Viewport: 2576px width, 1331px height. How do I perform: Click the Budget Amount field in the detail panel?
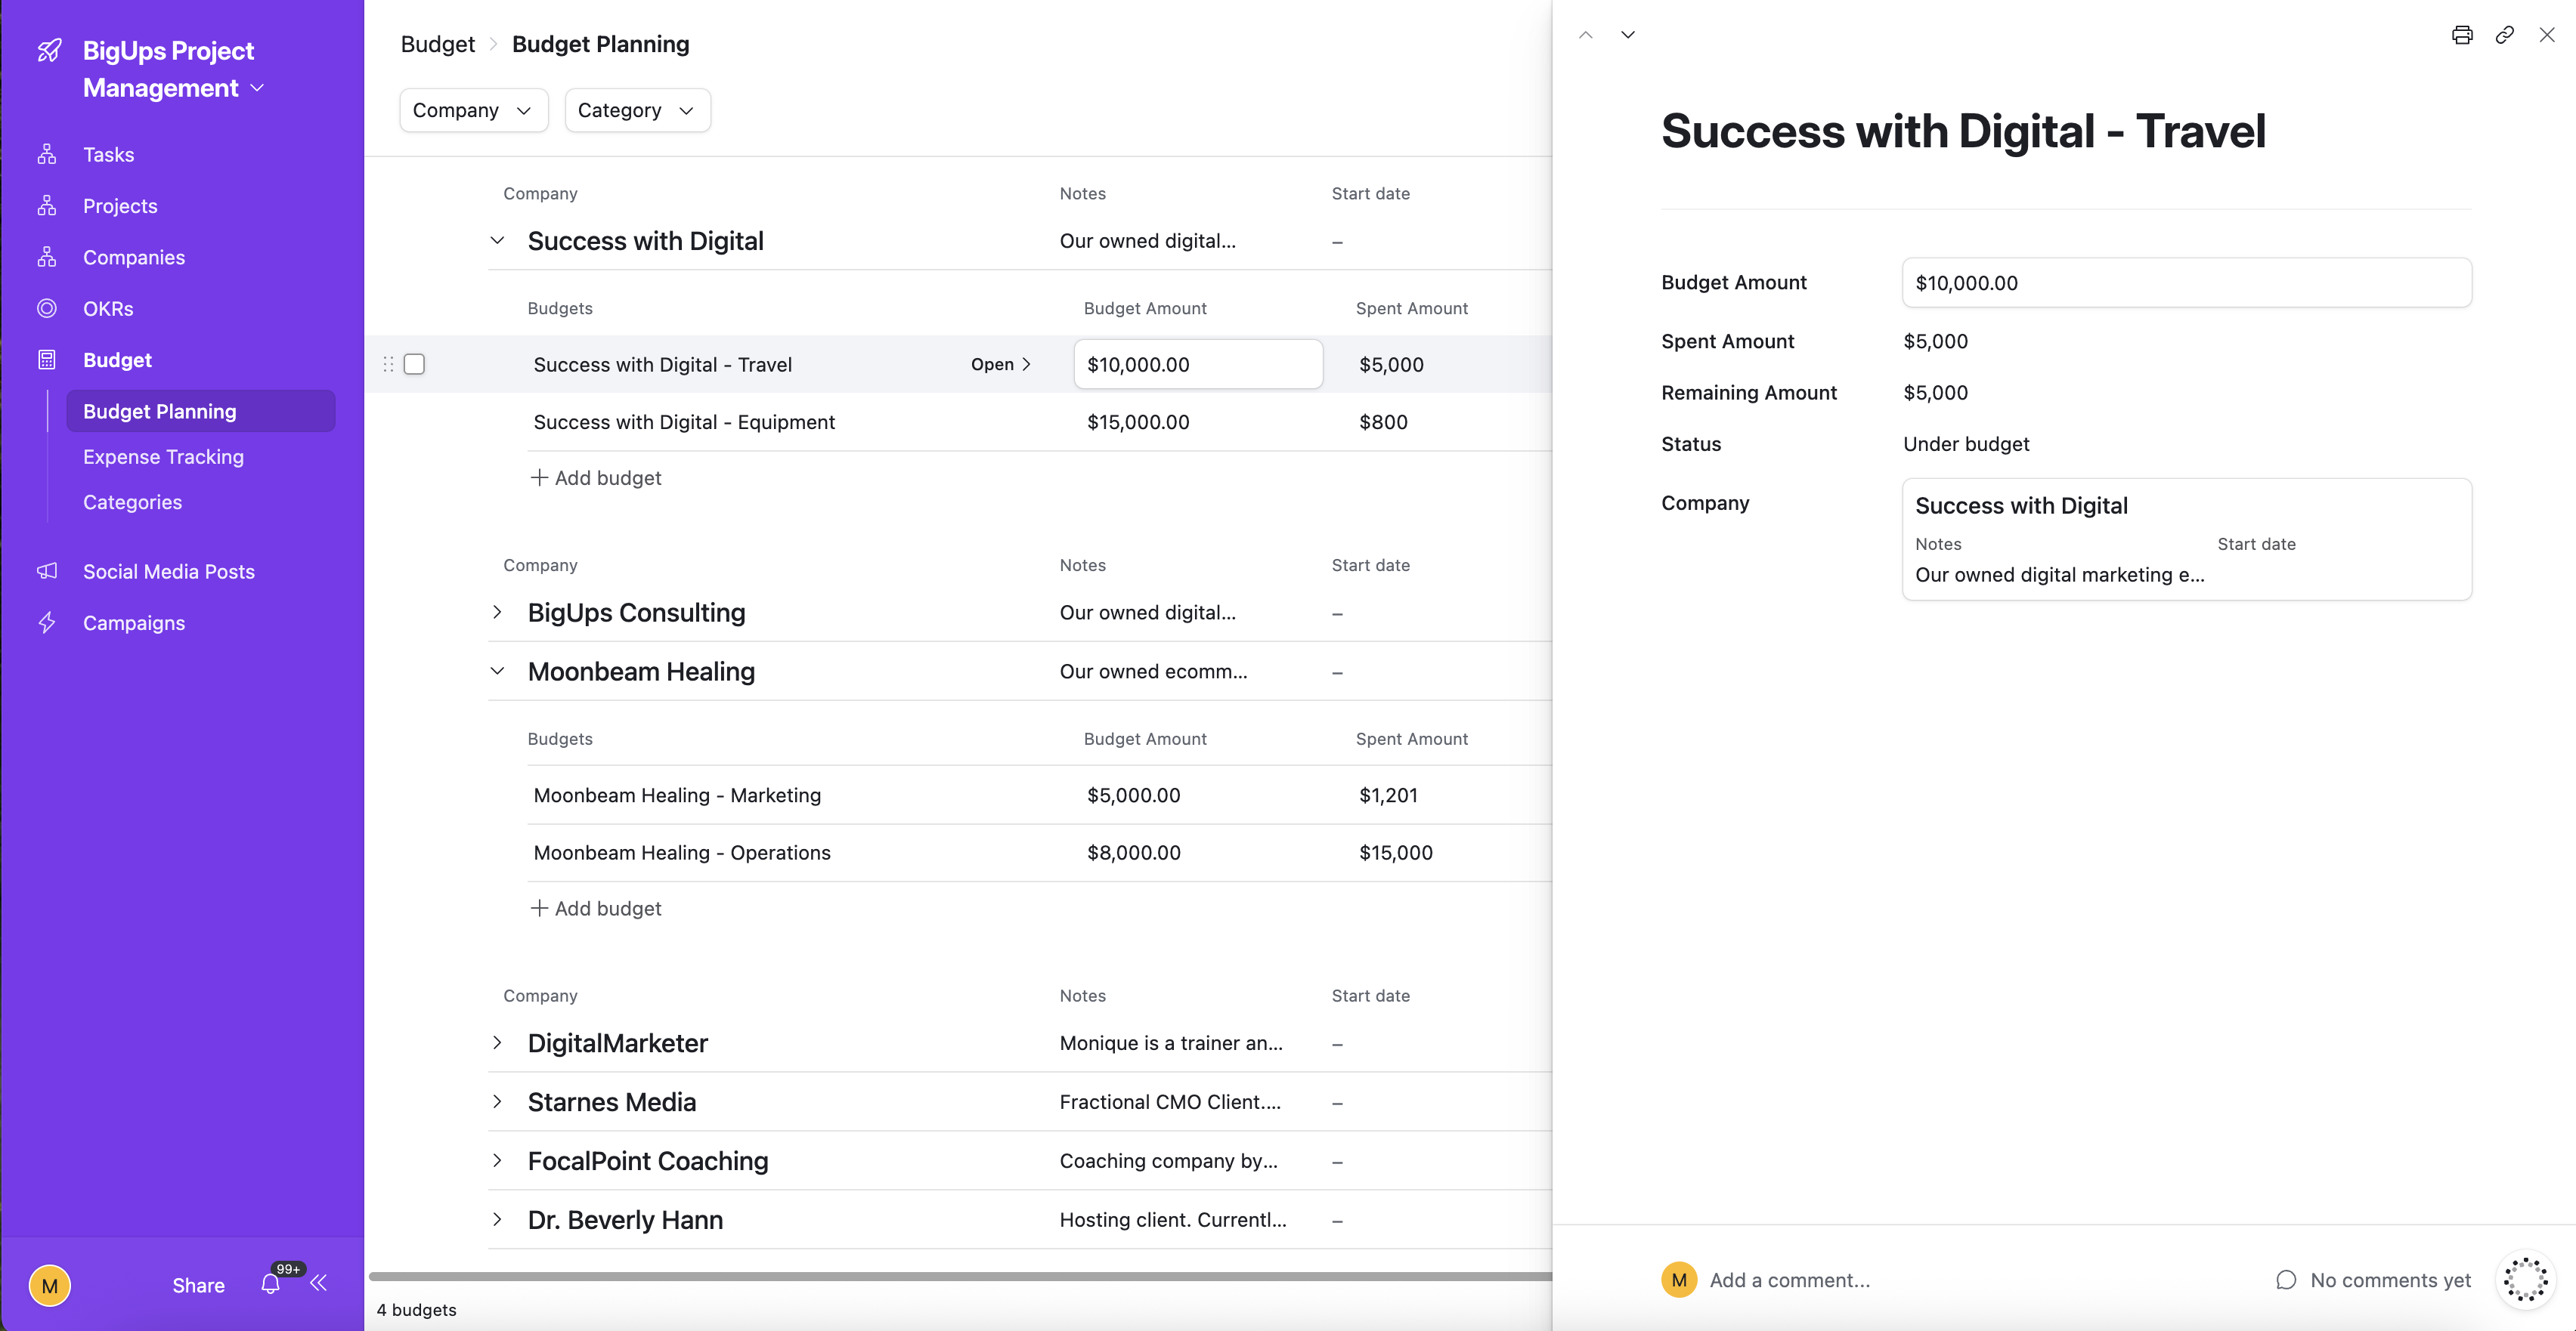click(x=2186, y=283)
